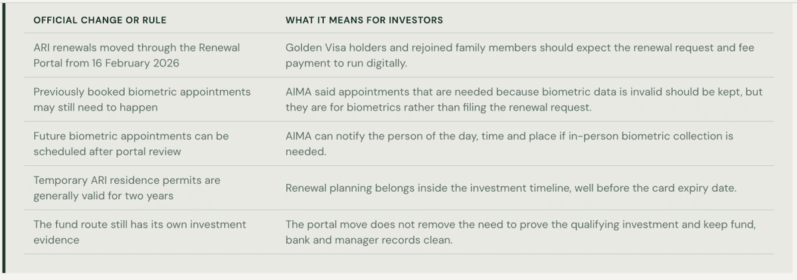Select 'Temporary ARI residence permits' rule cell
This screenshot has width=797, height=280.
(x=127, y=187)
